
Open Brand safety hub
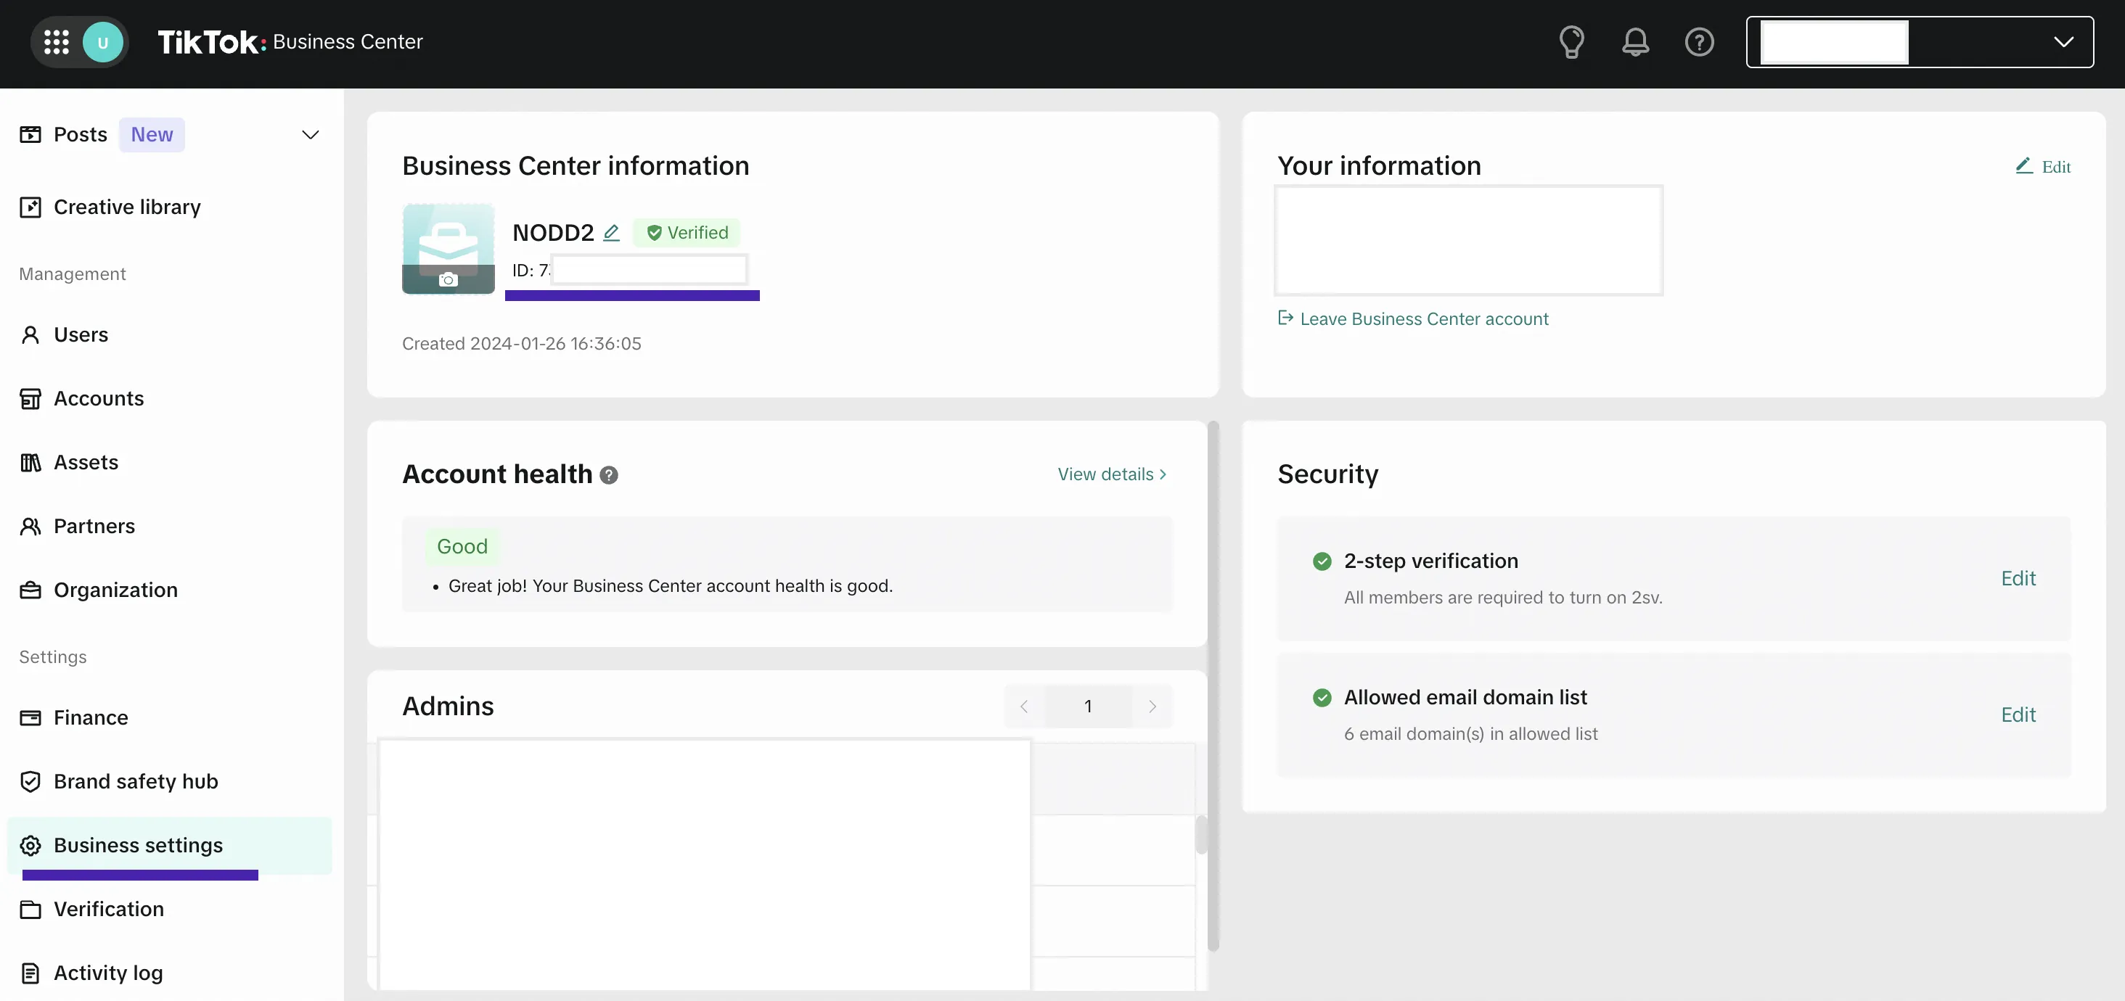(136, 782)
